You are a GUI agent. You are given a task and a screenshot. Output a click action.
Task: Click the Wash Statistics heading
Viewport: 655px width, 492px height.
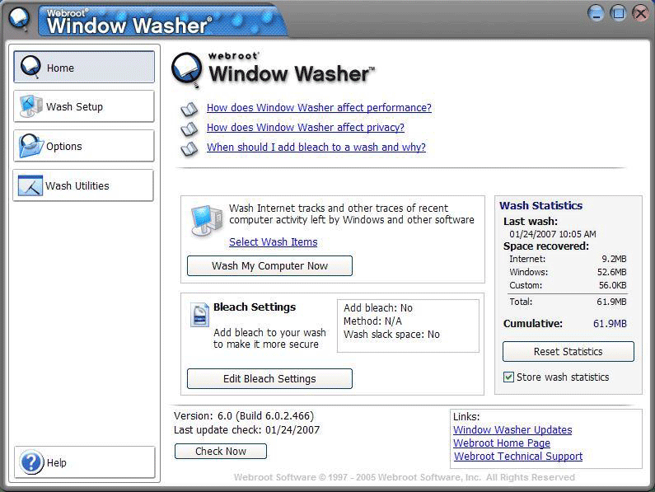pyautogui.click(x=541, y=206)
